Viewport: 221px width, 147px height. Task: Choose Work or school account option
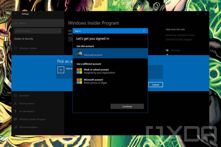coord(110,71)
